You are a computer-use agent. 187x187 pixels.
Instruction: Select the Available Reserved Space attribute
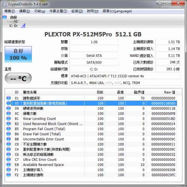(91, 165)
